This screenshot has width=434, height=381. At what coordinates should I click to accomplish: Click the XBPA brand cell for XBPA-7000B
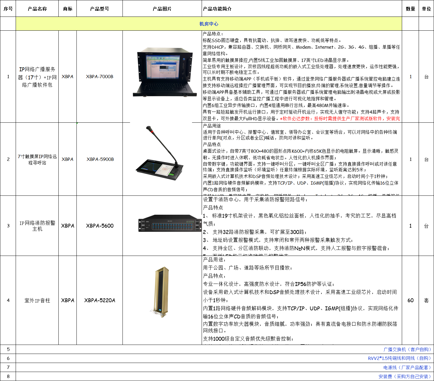tap(68, 77)
